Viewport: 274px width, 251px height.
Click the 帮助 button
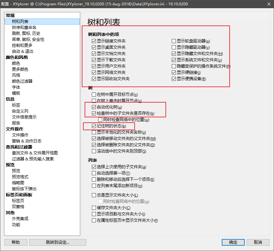(x=15, y=242)
